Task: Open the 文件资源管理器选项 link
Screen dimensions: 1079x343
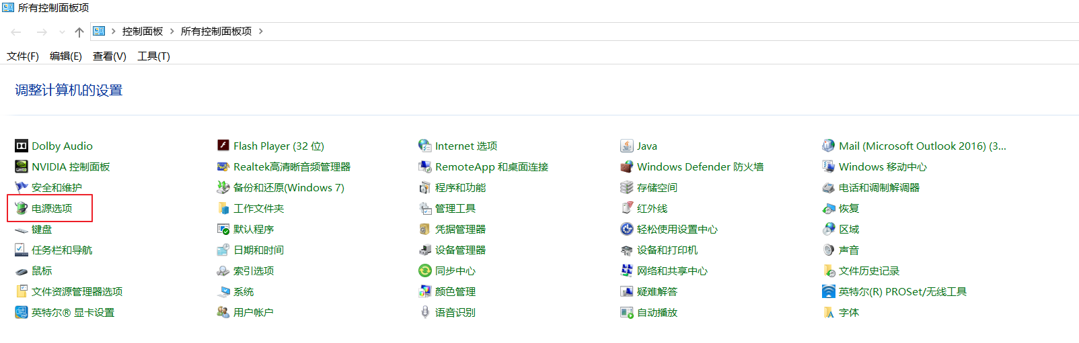Action: point(77,292)
